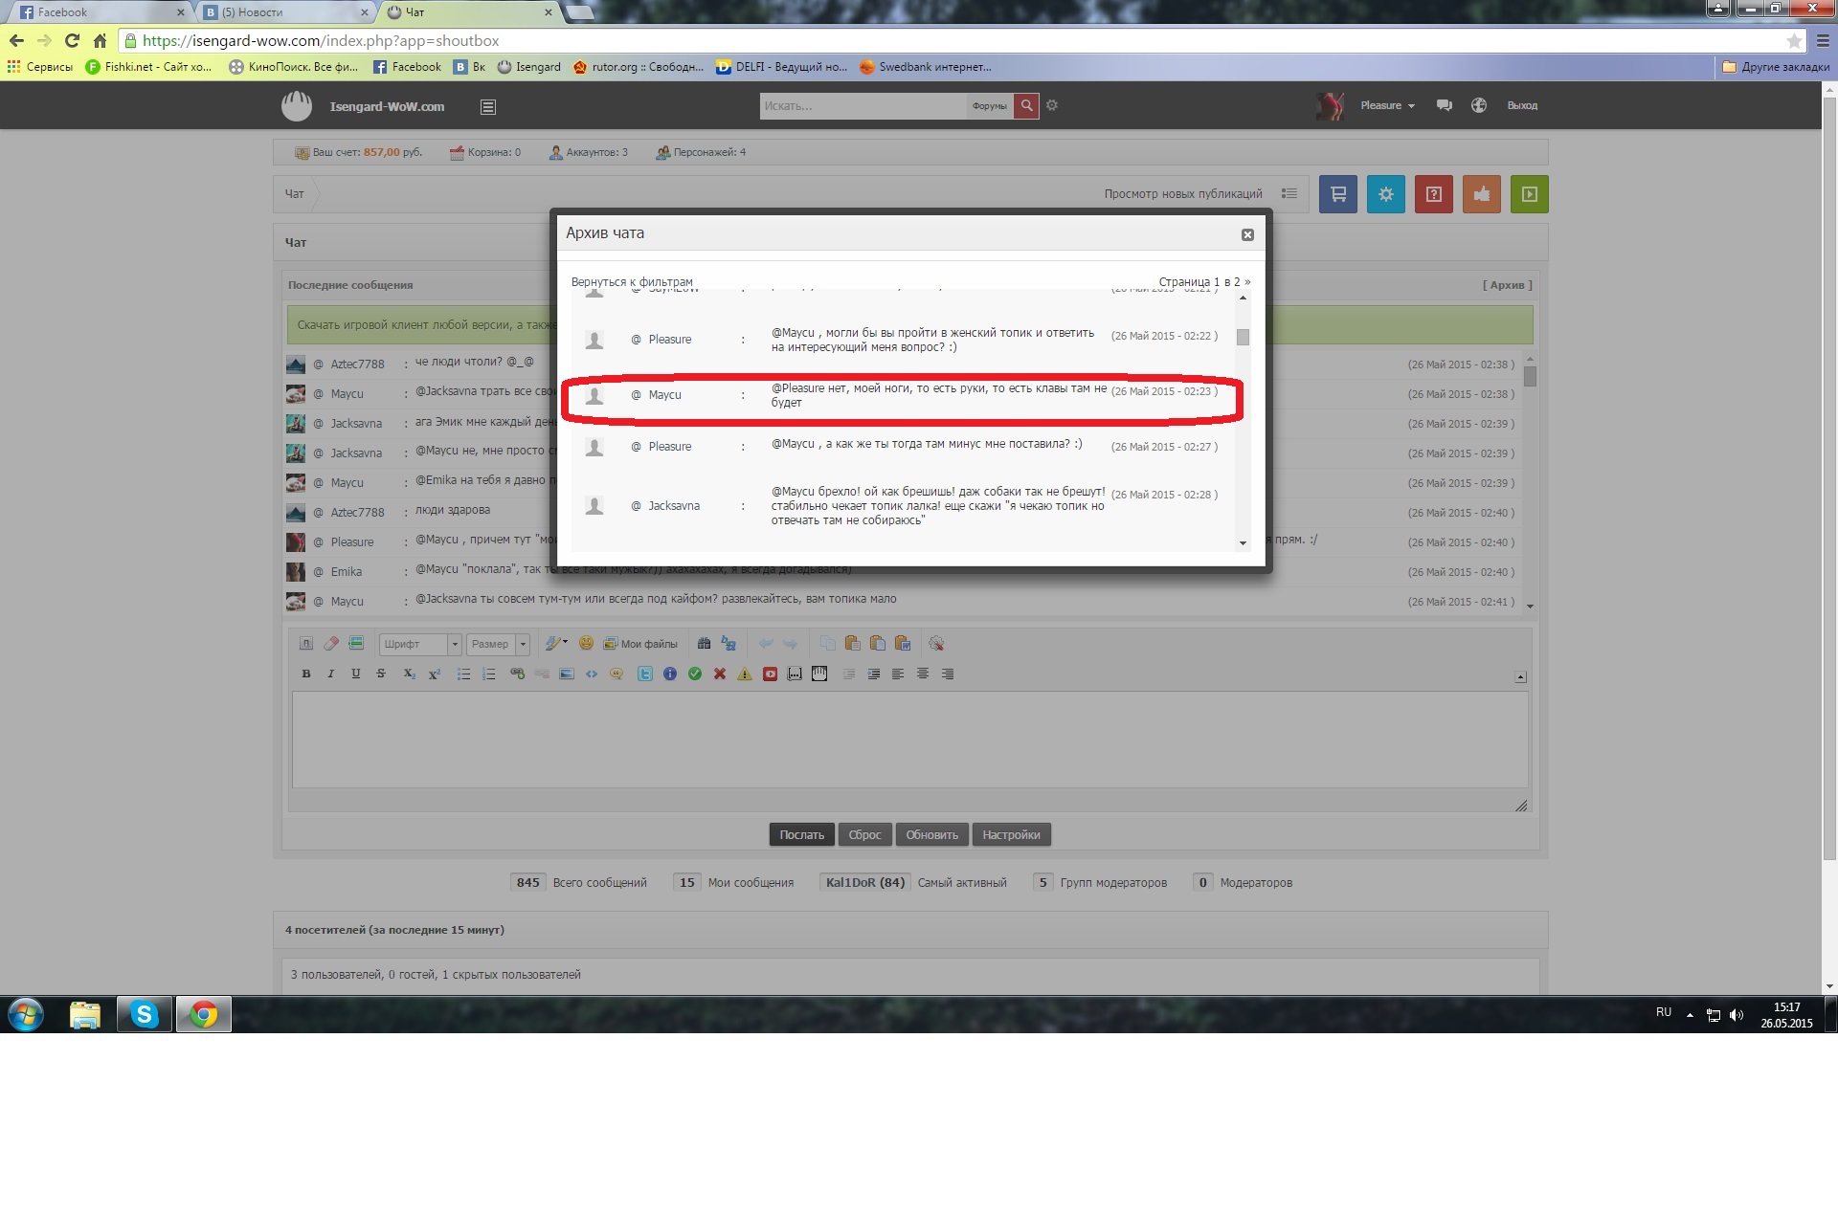Open Skype from the taskbar
The width and height of the screenshot is (1838, 1215).
click(x=145, y=1014)
